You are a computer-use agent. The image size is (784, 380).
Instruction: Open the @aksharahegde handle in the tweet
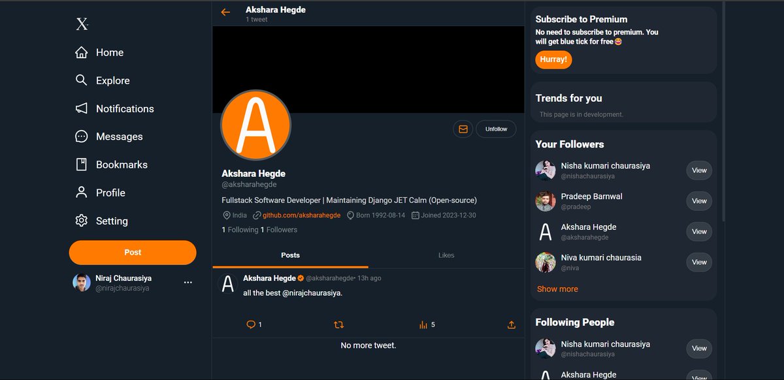click(x=329, y=278)
